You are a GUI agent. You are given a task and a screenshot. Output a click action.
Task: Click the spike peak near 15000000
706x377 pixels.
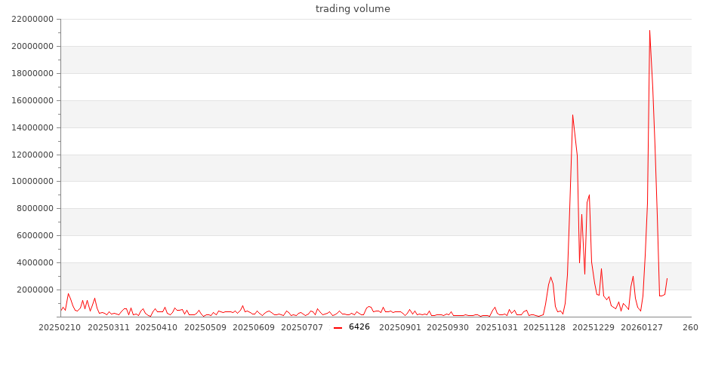pyautogui.click(x=572, y=115)
